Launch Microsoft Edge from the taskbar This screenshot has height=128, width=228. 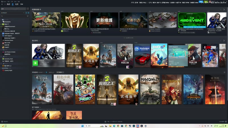114,126
